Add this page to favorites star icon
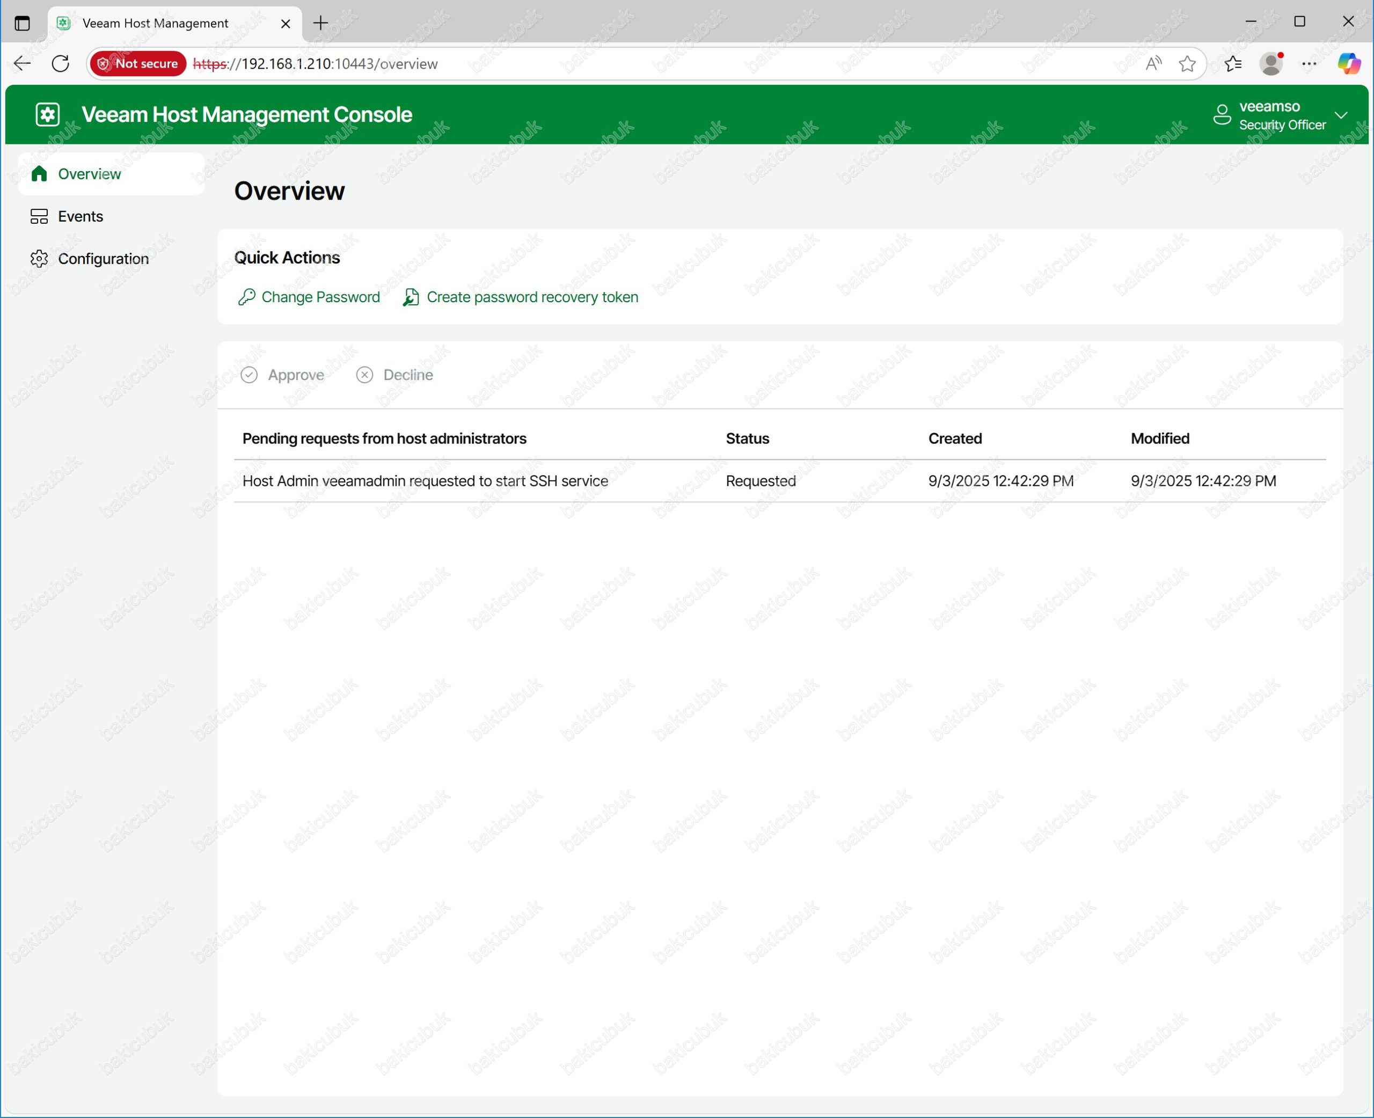 pyautogui.click(x=1187, y=63)
